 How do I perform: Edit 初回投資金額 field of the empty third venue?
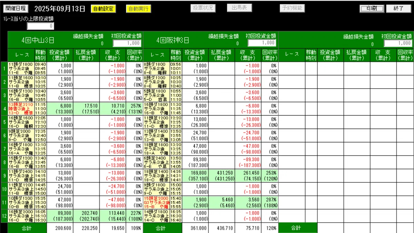(398, 43)
